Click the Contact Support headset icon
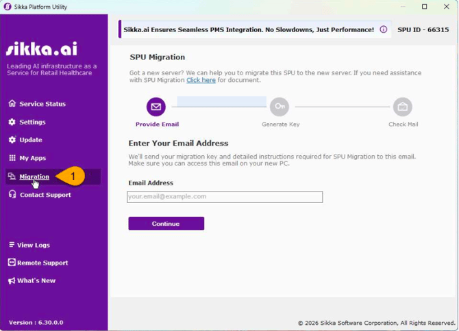 tap(12, 195)
